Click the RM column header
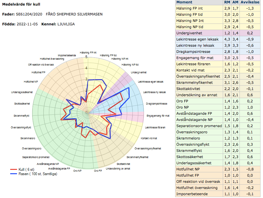 click(x=227, y=2)
